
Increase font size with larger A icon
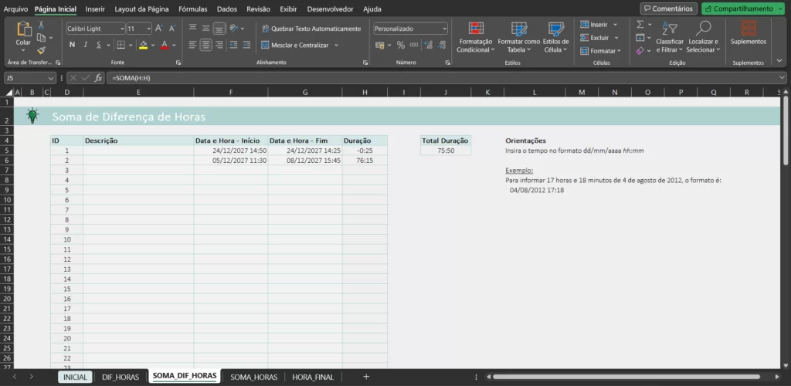pos(159,29)
